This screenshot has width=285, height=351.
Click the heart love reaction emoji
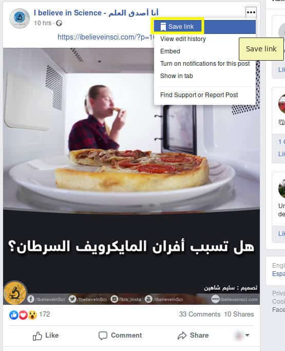tap(23, 315)
